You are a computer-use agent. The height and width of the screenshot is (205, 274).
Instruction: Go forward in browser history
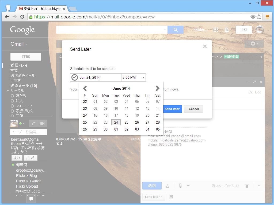[15, 17]
